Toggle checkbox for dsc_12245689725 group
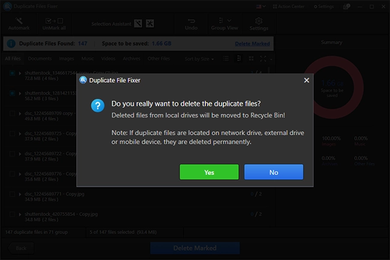This screenshot has height=260, width=390. pos(12,134)
